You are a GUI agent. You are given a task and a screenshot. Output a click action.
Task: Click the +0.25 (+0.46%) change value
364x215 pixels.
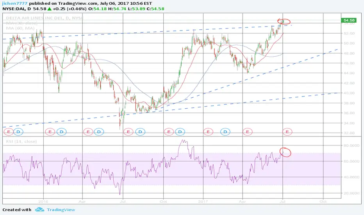click(69, 9)
